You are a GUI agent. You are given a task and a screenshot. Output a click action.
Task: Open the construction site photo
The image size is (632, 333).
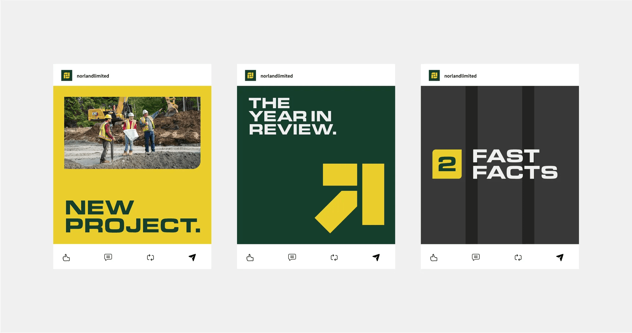[x=132, y=133]
